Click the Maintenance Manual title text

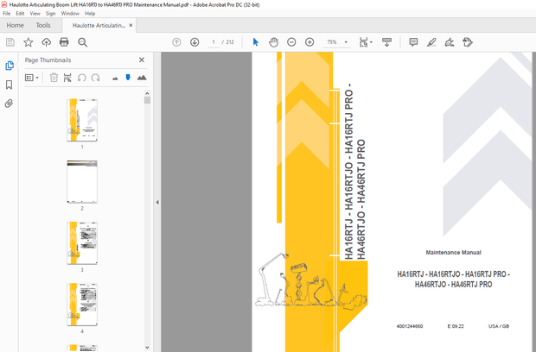453,253
